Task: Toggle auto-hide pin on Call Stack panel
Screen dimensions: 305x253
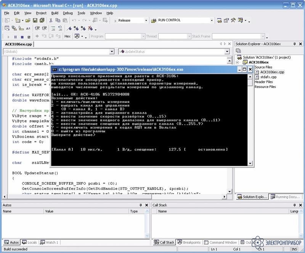Action: [x=294, y=205]
